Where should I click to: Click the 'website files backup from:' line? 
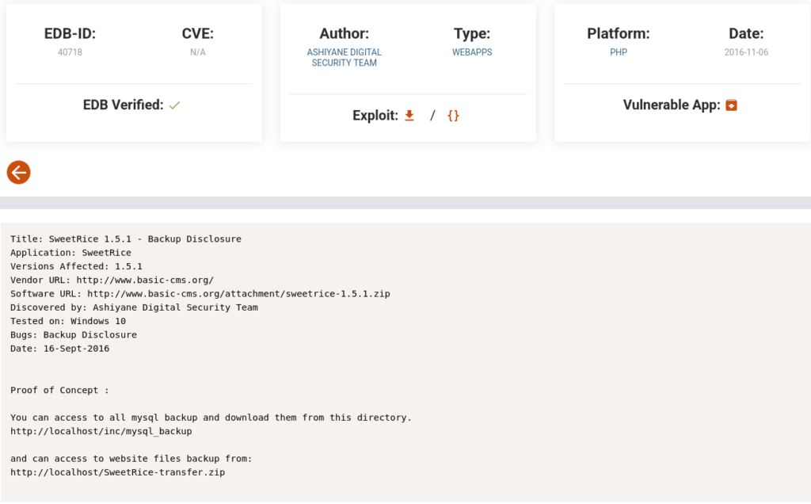131,459
